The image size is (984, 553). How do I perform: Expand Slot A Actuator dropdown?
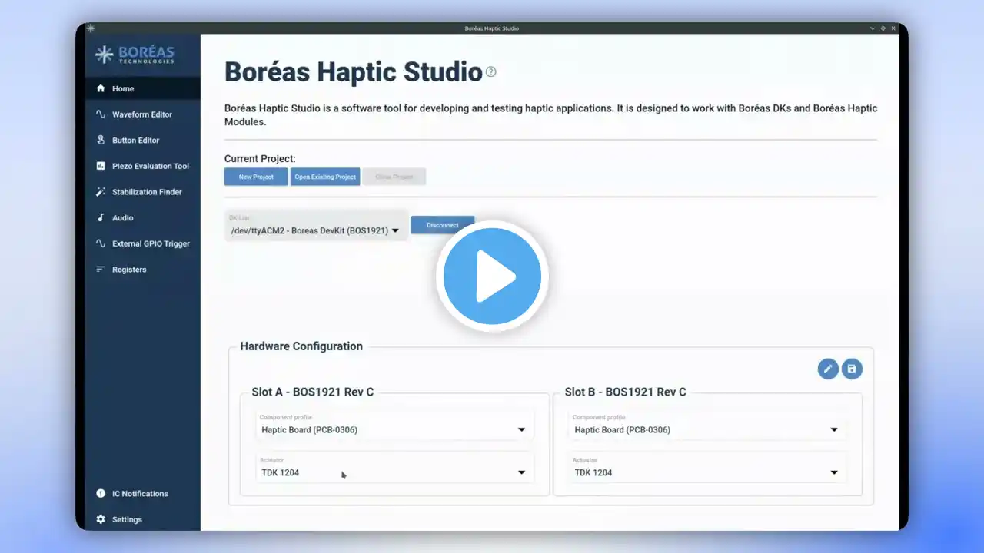(395, 468)
